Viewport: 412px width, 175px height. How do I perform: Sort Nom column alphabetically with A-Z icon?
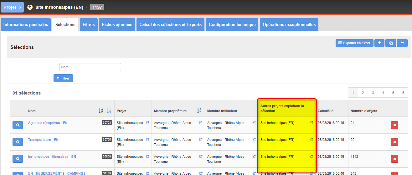101,111
